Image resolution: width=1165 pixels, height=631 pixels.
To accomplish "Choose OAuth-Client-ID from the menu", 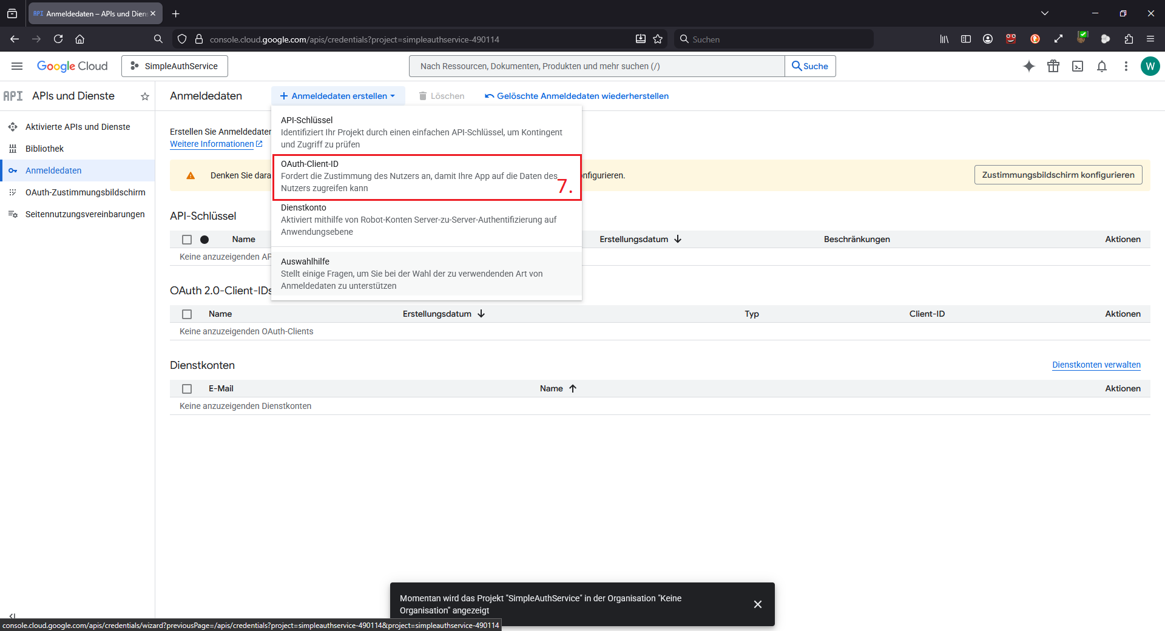I will 427,176.
